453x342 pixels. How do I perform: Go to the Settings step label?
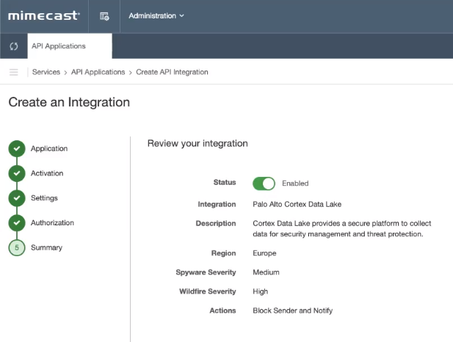pyautogui.click(x=44, y=198)
